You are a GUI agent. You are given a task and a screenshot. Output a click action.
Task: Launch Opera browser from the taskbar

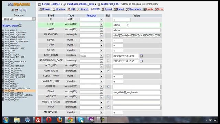tap(49, 120)
